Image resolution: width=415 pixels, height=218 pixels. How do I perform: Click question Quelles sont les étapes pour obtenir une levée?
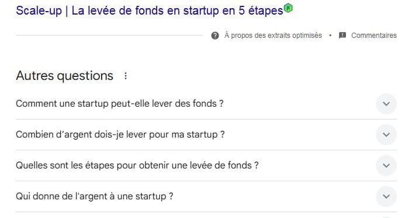point(137,166)
